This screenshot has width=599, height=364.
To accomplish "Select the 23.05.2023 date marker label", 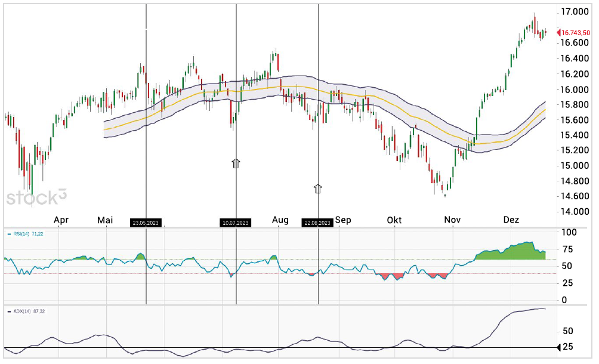I will tap(146, 223).
